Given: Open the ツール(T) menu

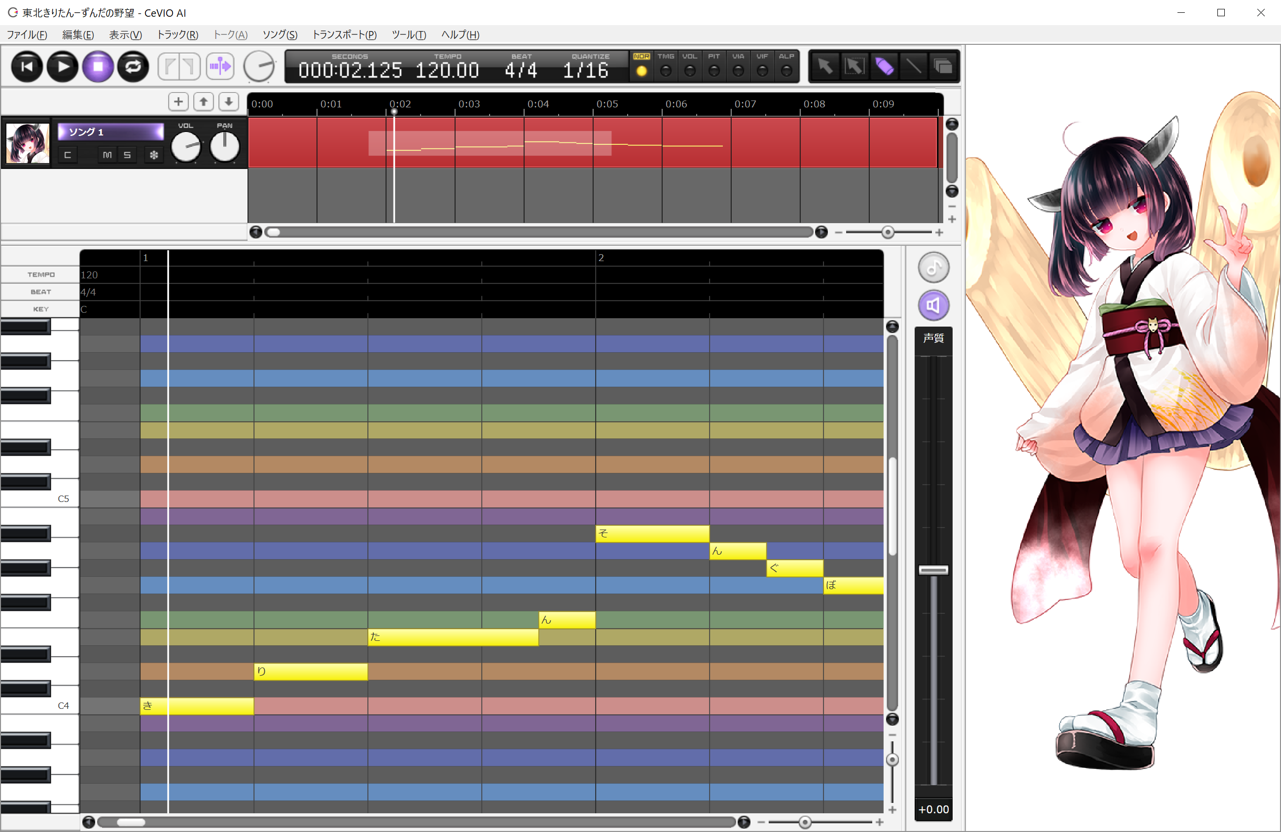Looking at the screenshot, I should coord(409,35).
